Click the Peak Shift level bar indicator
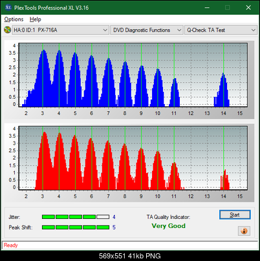 pyautogui.click(x=76, y=227)
